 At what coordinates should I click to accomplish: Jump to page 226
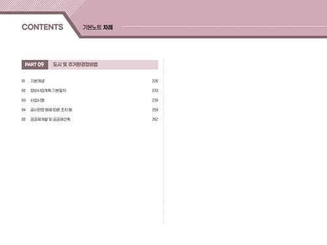(155, 81)
